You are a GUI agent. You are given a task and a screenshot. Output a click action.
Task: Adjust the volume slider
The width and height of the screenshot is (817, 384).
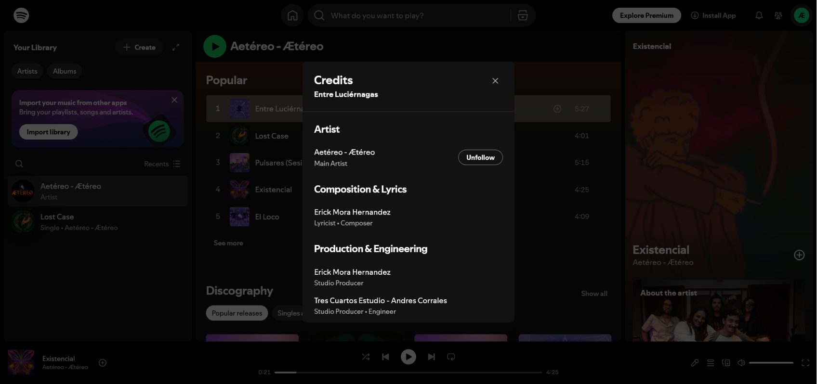(771, 363)
